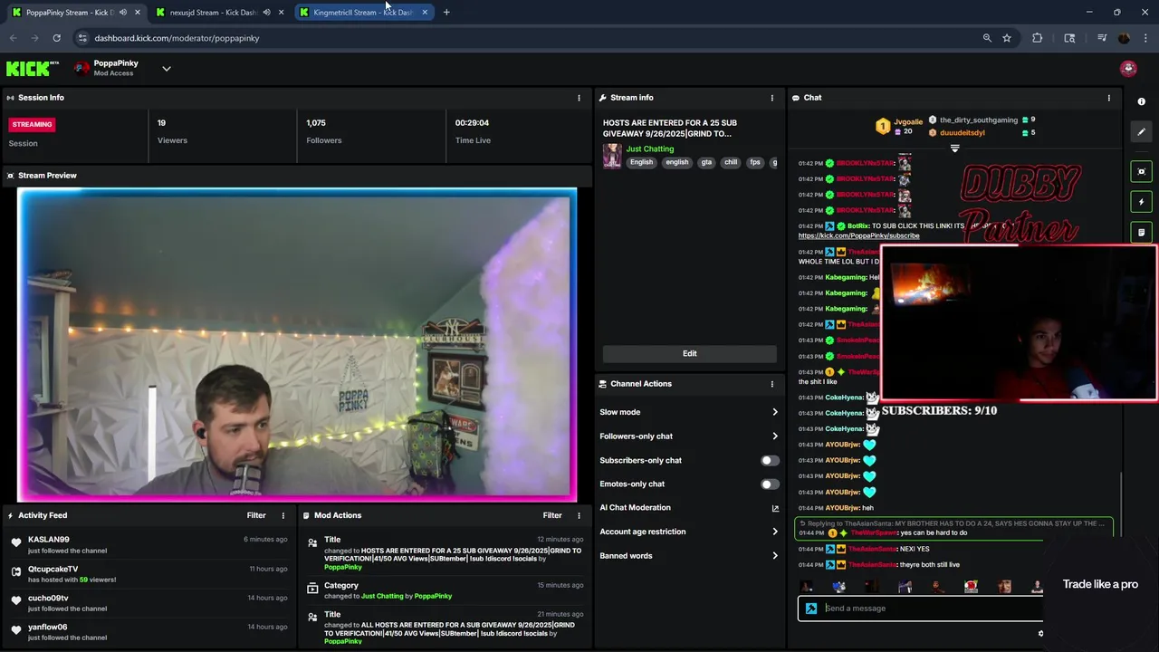Click the gta stream tag
The image size is (1159, 652).
[x=705, y=163]
